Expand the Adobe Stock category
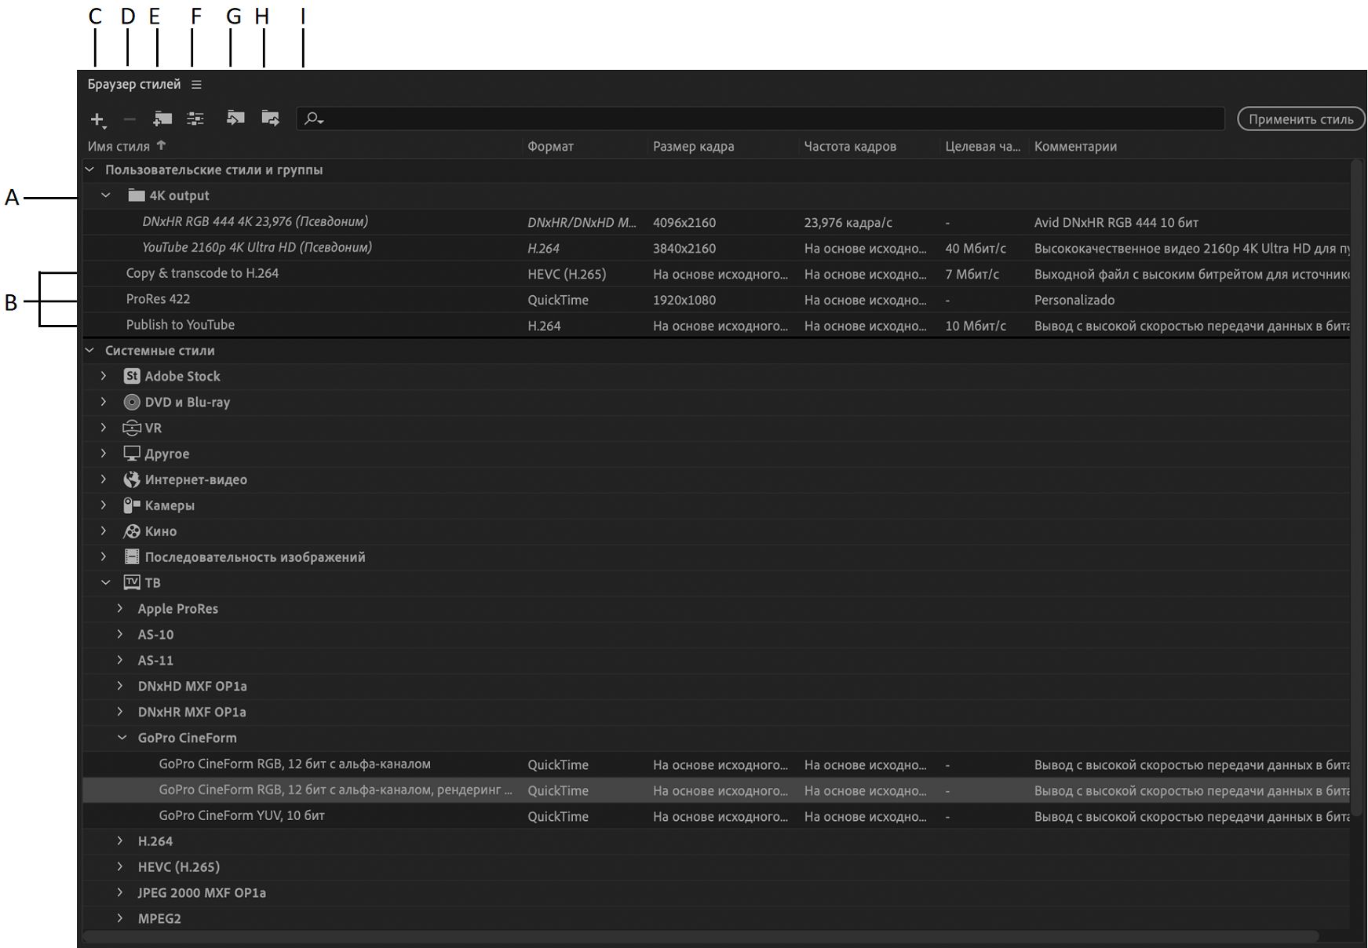The image size is (1368, 948). point(104,376)
